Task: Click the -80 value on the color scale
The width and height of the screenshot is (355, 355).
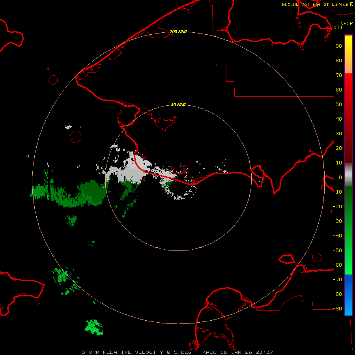Action: [337, 294]
